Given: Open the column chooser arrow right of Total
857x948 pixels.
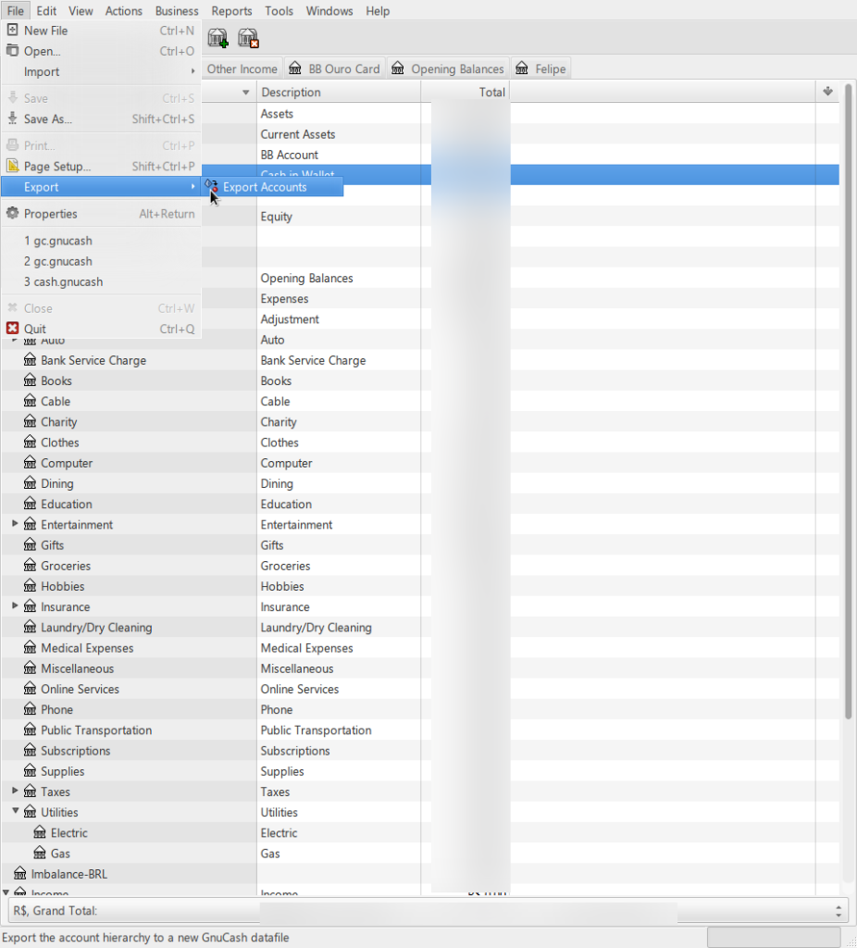Looking at the screenshot, I should point(827,92).
